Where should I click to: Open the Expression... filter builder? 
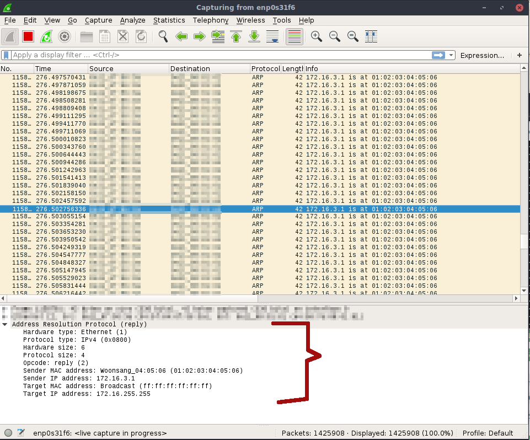point(482,56)
